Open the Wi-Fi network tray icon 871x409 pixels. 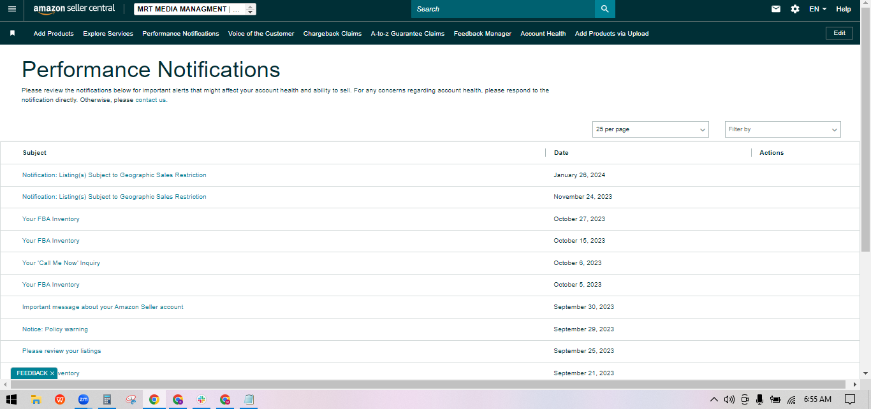(791, 400)
